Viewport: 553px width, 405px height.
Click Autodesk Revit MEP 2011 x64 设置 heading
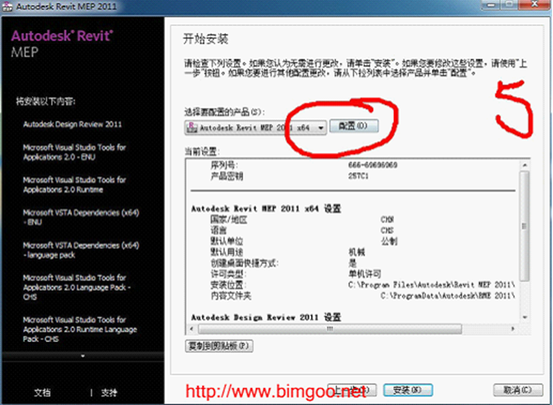tap(266, 209)
